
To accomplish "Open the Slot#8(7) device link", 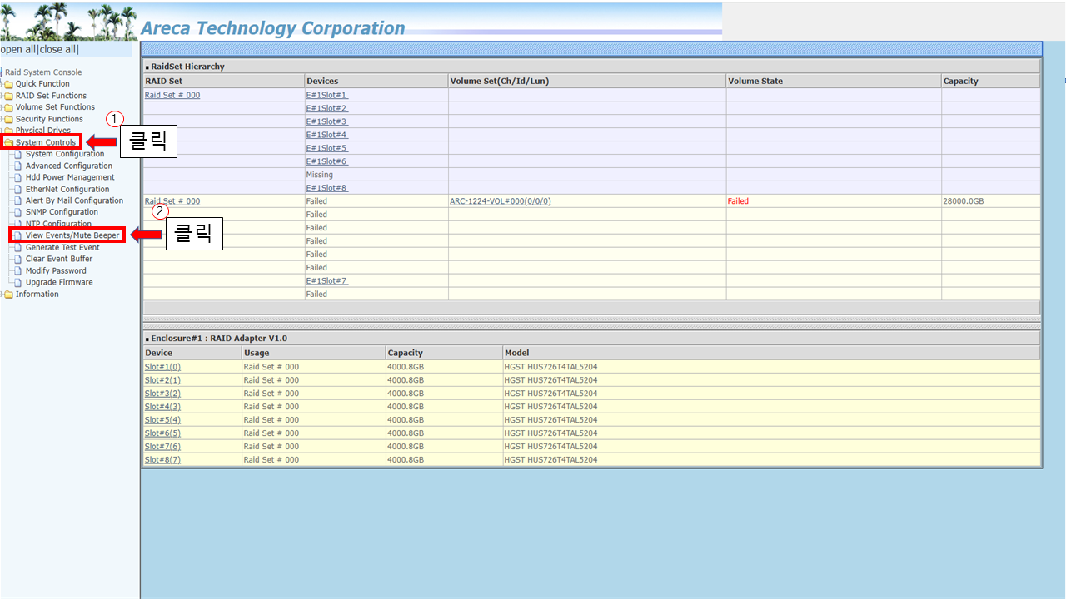I will (162, 460).
